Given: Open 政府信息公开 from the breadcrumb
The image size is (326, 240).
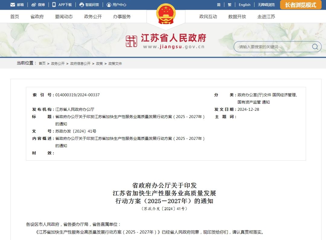Looking at the screenshot, I should [x=80, y=64].
